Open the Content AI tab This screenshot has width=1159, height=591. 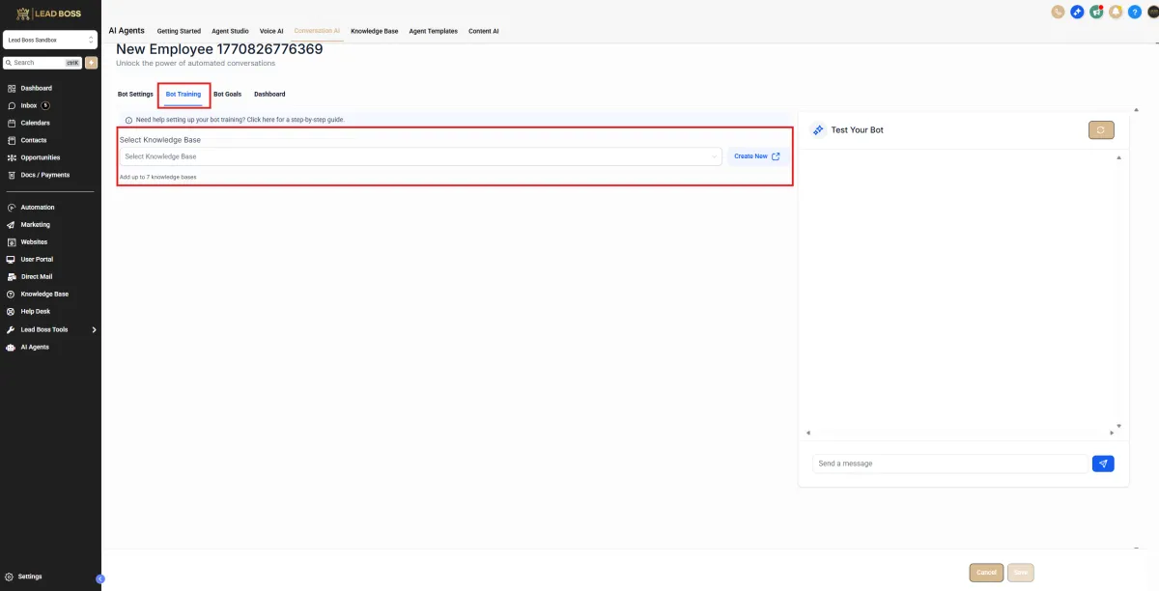484,31
